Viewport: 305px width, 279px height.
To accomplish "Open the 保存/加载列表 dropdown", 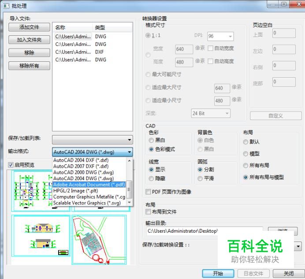I will coord(93,139).
